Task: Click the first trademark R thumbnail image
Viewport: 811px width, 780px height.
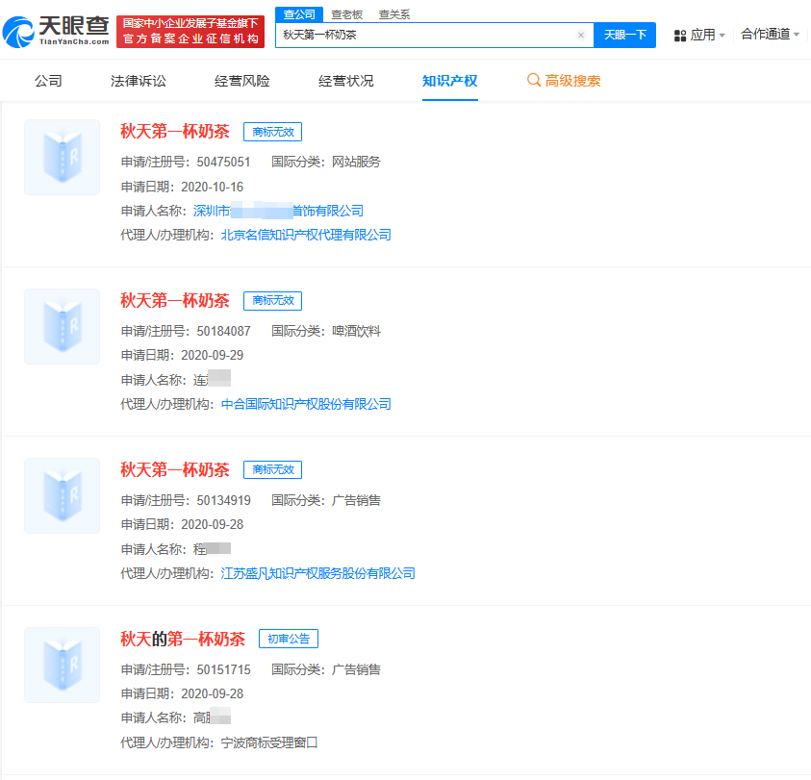Action: click(x=62, y=157)
